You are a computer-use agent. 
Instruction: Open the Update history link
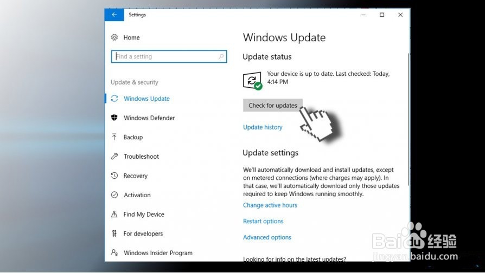[263, 127]
